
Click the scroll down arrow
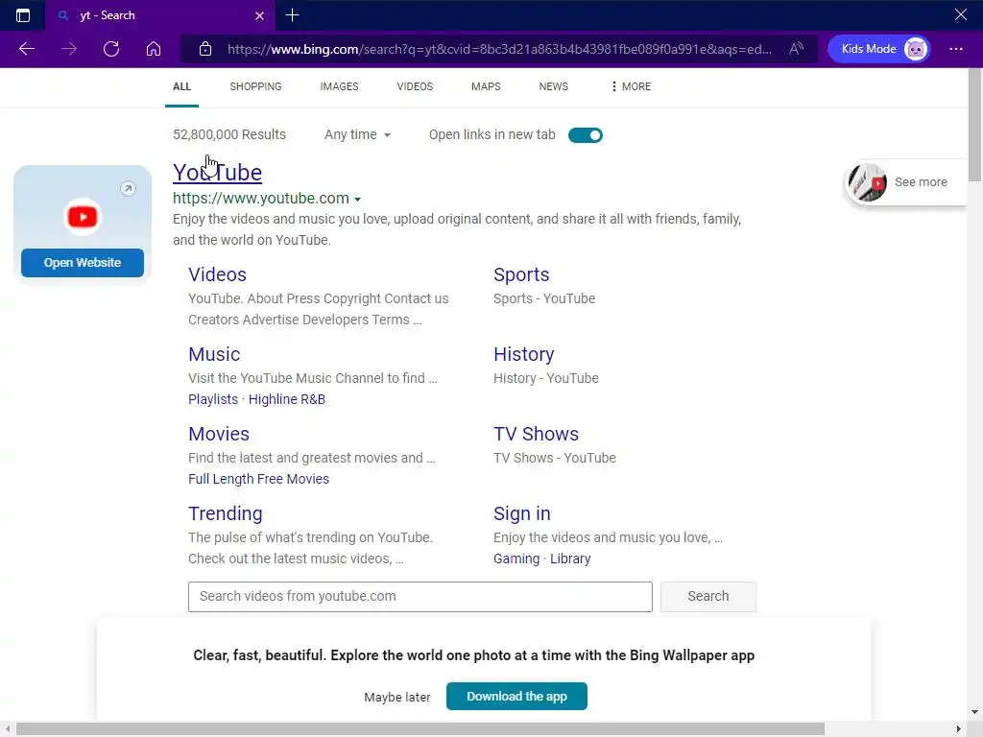coord(975,713)
